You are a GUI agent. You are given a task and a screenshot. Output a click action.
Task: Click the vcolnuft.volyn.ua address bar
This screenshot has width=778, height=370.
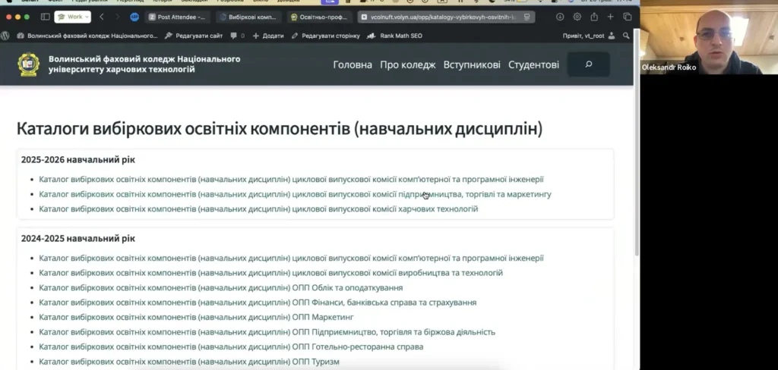tap(445, 17)
